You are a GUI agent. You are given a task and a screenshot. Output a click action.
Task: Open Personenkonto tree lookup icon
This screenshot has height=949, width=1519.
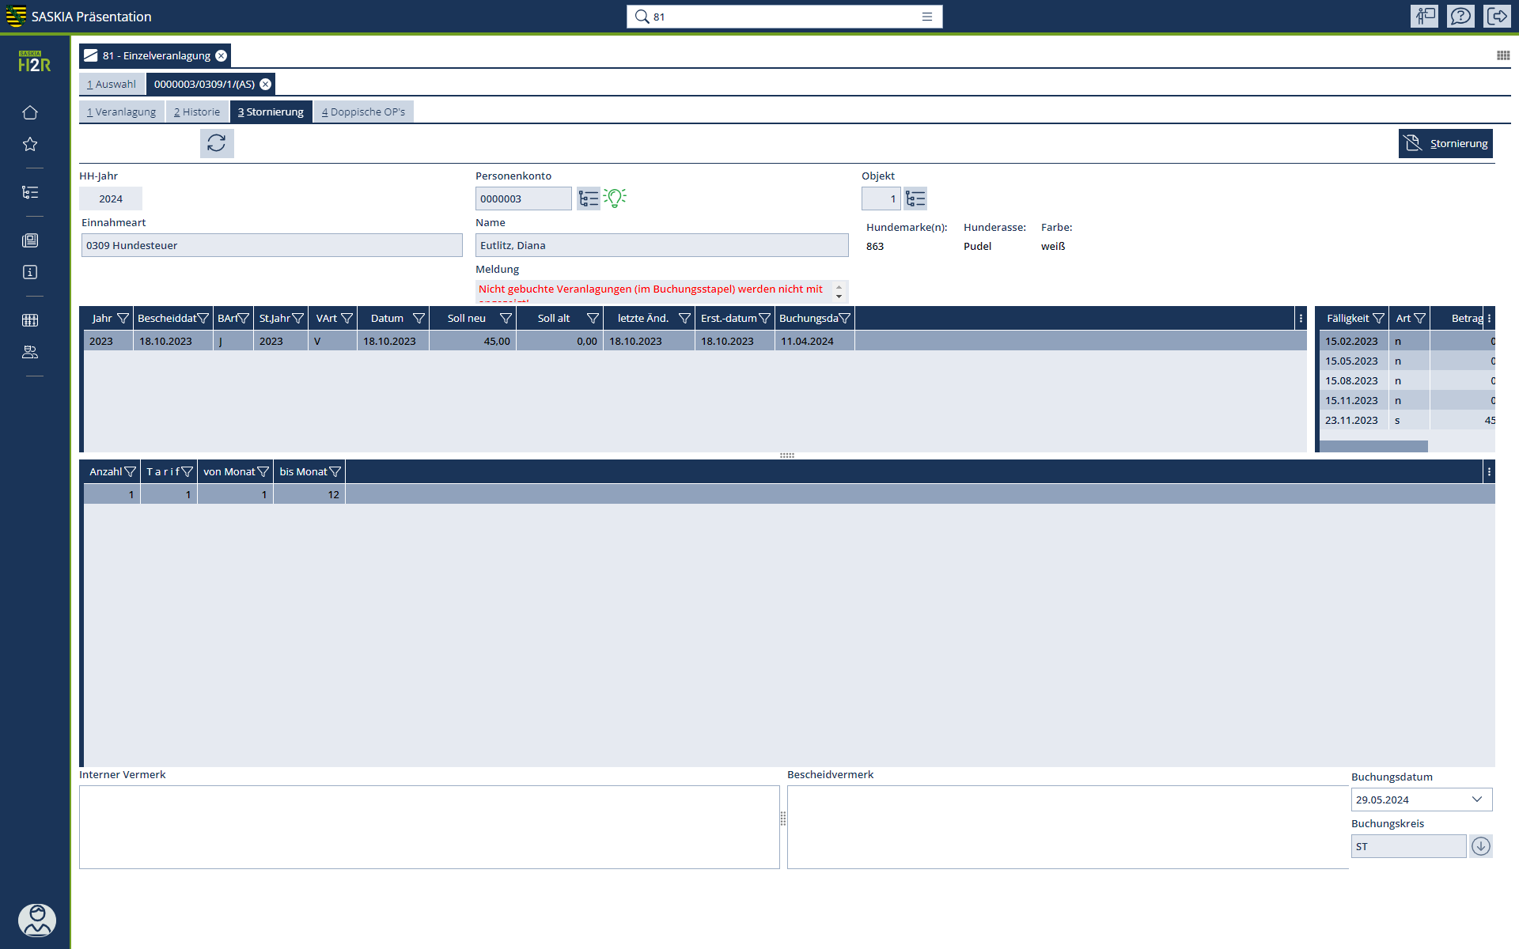[x=588, y=198]
